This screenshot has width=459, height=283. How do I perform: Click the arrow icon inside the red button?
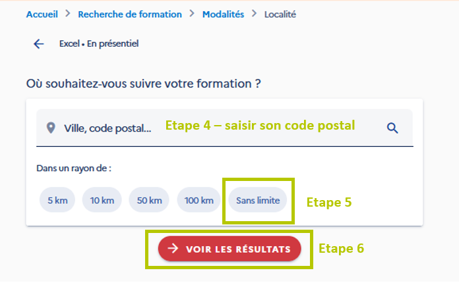point(173,249)
